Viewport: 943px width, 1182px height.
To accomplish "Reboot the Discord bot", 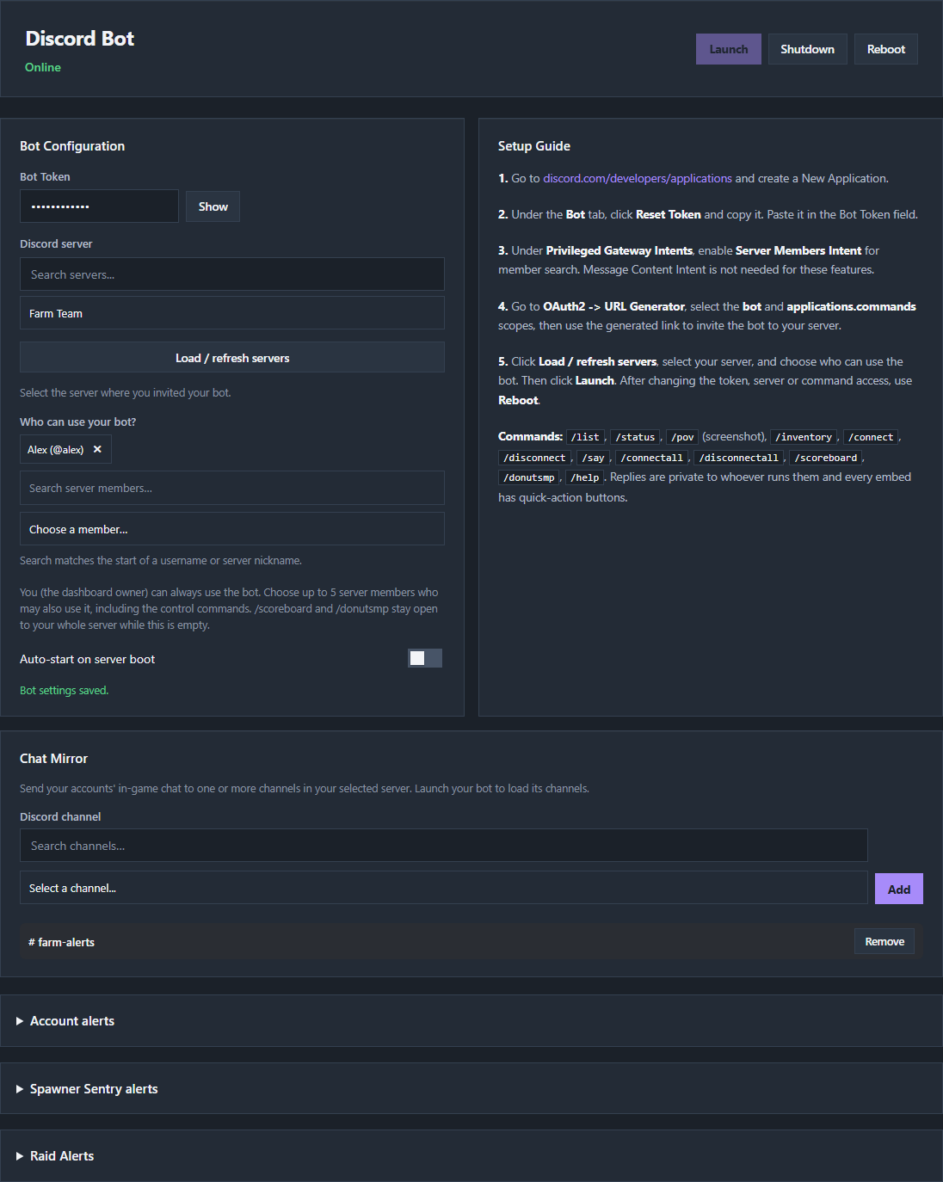I will tap(886, 49).
